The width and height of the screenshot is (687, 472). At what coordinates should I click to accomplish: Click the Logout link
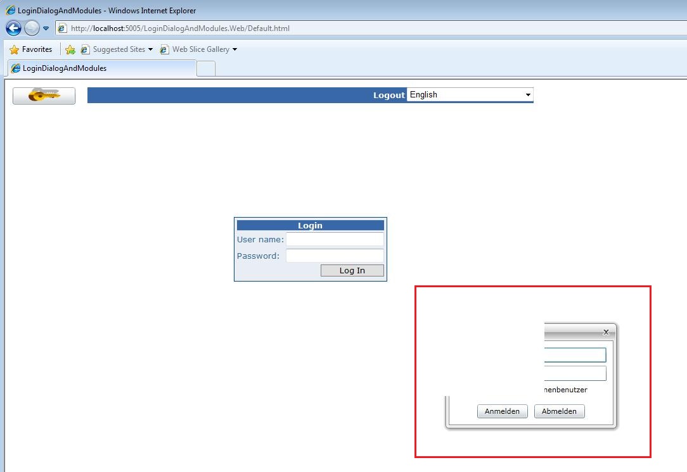pos(388,95)
